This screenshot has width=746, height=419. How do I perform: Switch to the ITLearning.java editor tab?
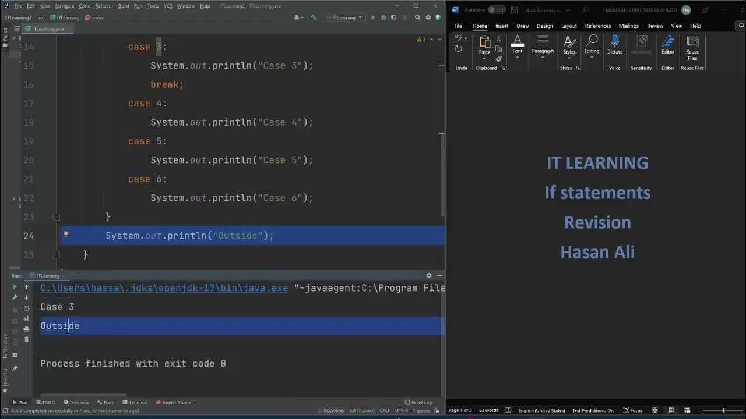pos(48,29)
